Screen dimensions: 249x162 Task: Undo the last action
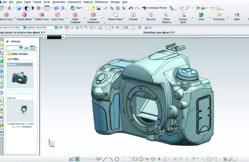click(131, 8)
